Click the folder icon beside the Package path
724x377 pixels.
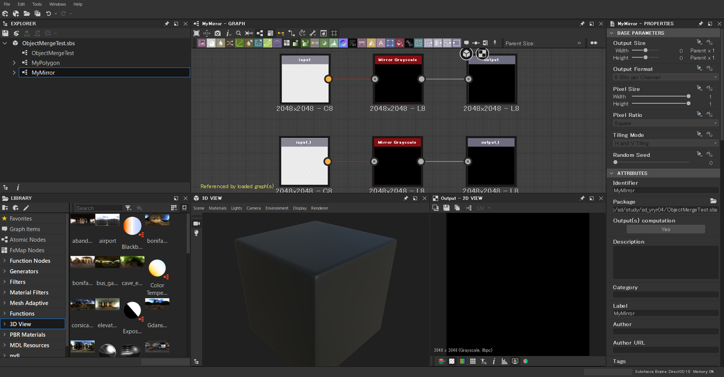pyautogui.click(x=713, y=201)
